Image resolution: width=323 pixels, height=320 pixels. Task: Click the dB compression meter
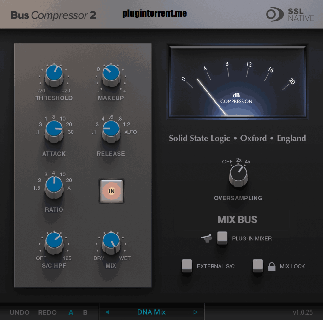point(237,82)
